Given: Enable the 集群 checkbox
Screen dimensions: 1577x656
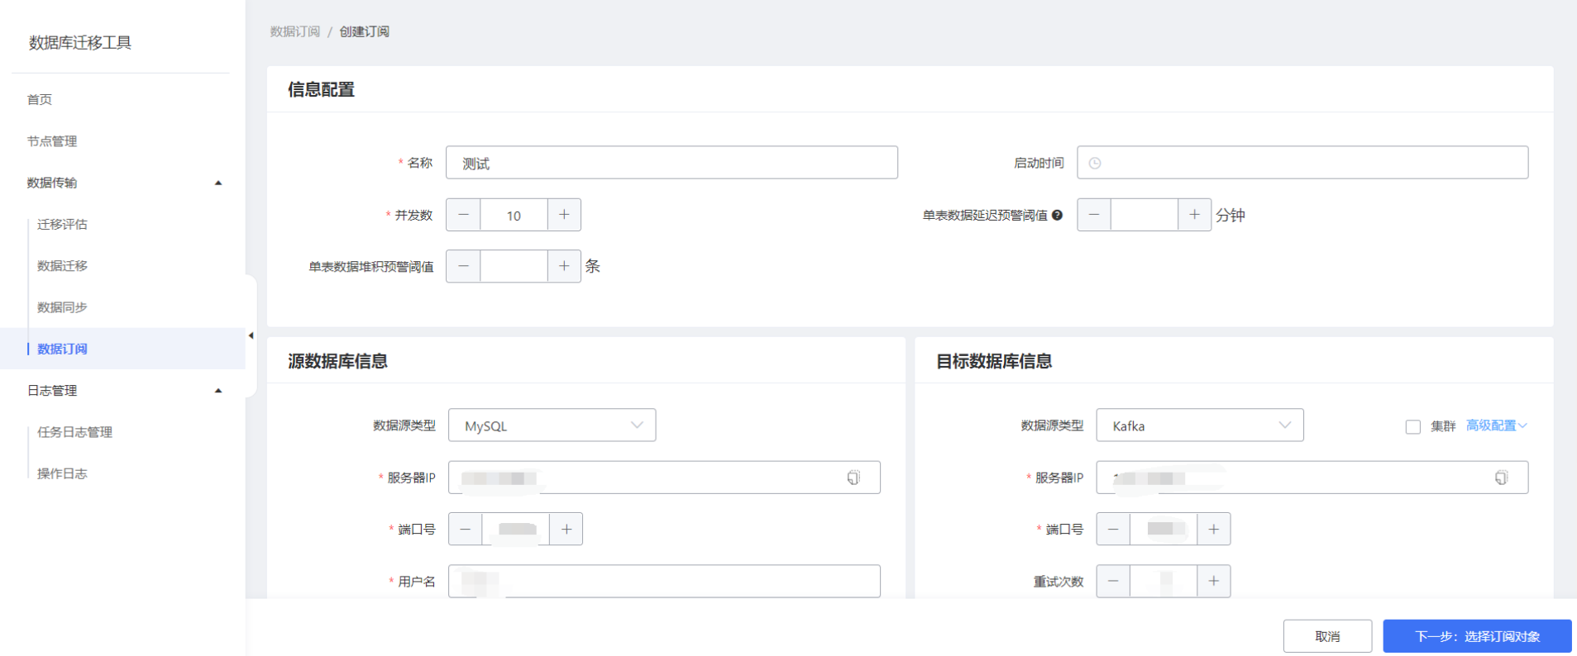Looking at the screenshot, I should (1412, 426).
